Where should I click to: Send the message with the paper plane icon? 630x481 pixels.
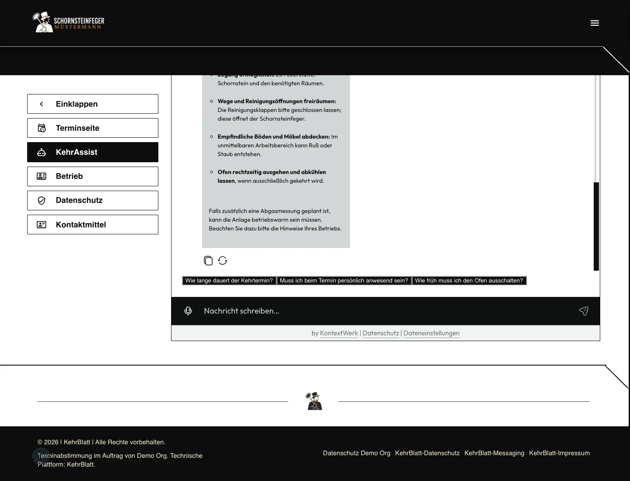(584, 311)
